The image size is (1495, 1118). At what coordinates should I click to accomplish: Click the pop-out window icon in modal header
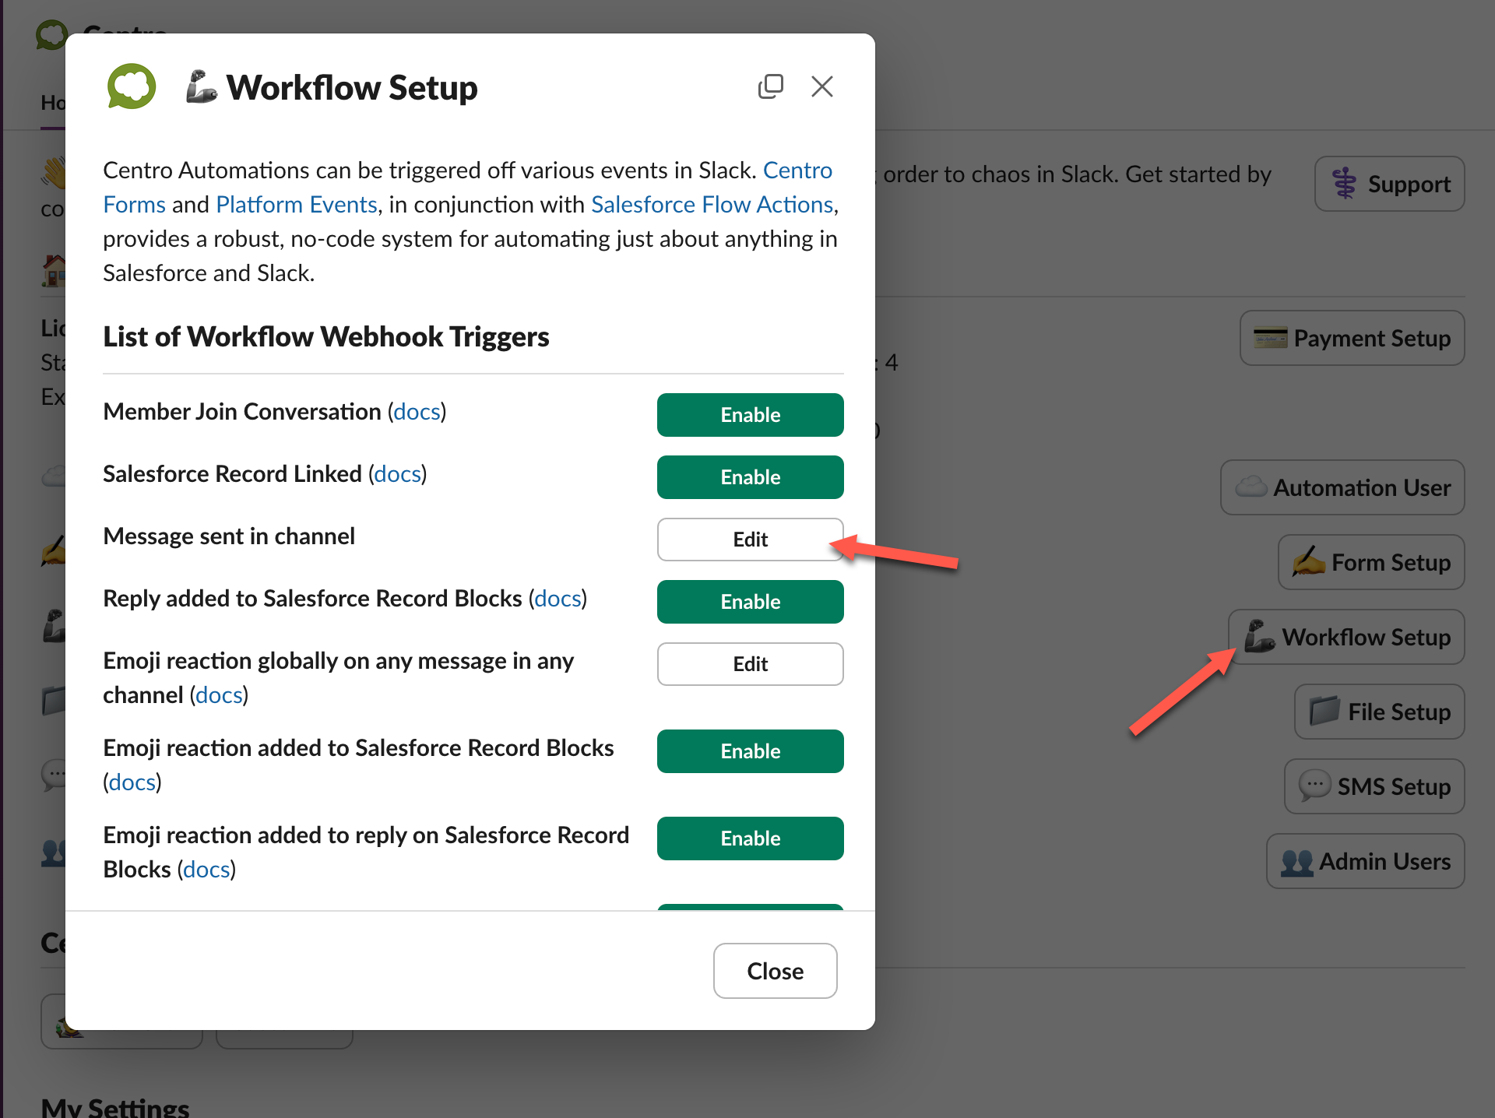[x=770, y=86]
